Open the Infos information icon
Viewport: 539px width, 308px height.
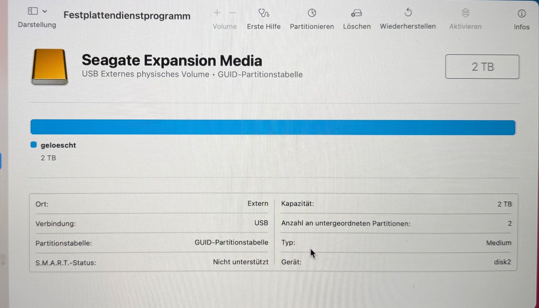[521, 13]
